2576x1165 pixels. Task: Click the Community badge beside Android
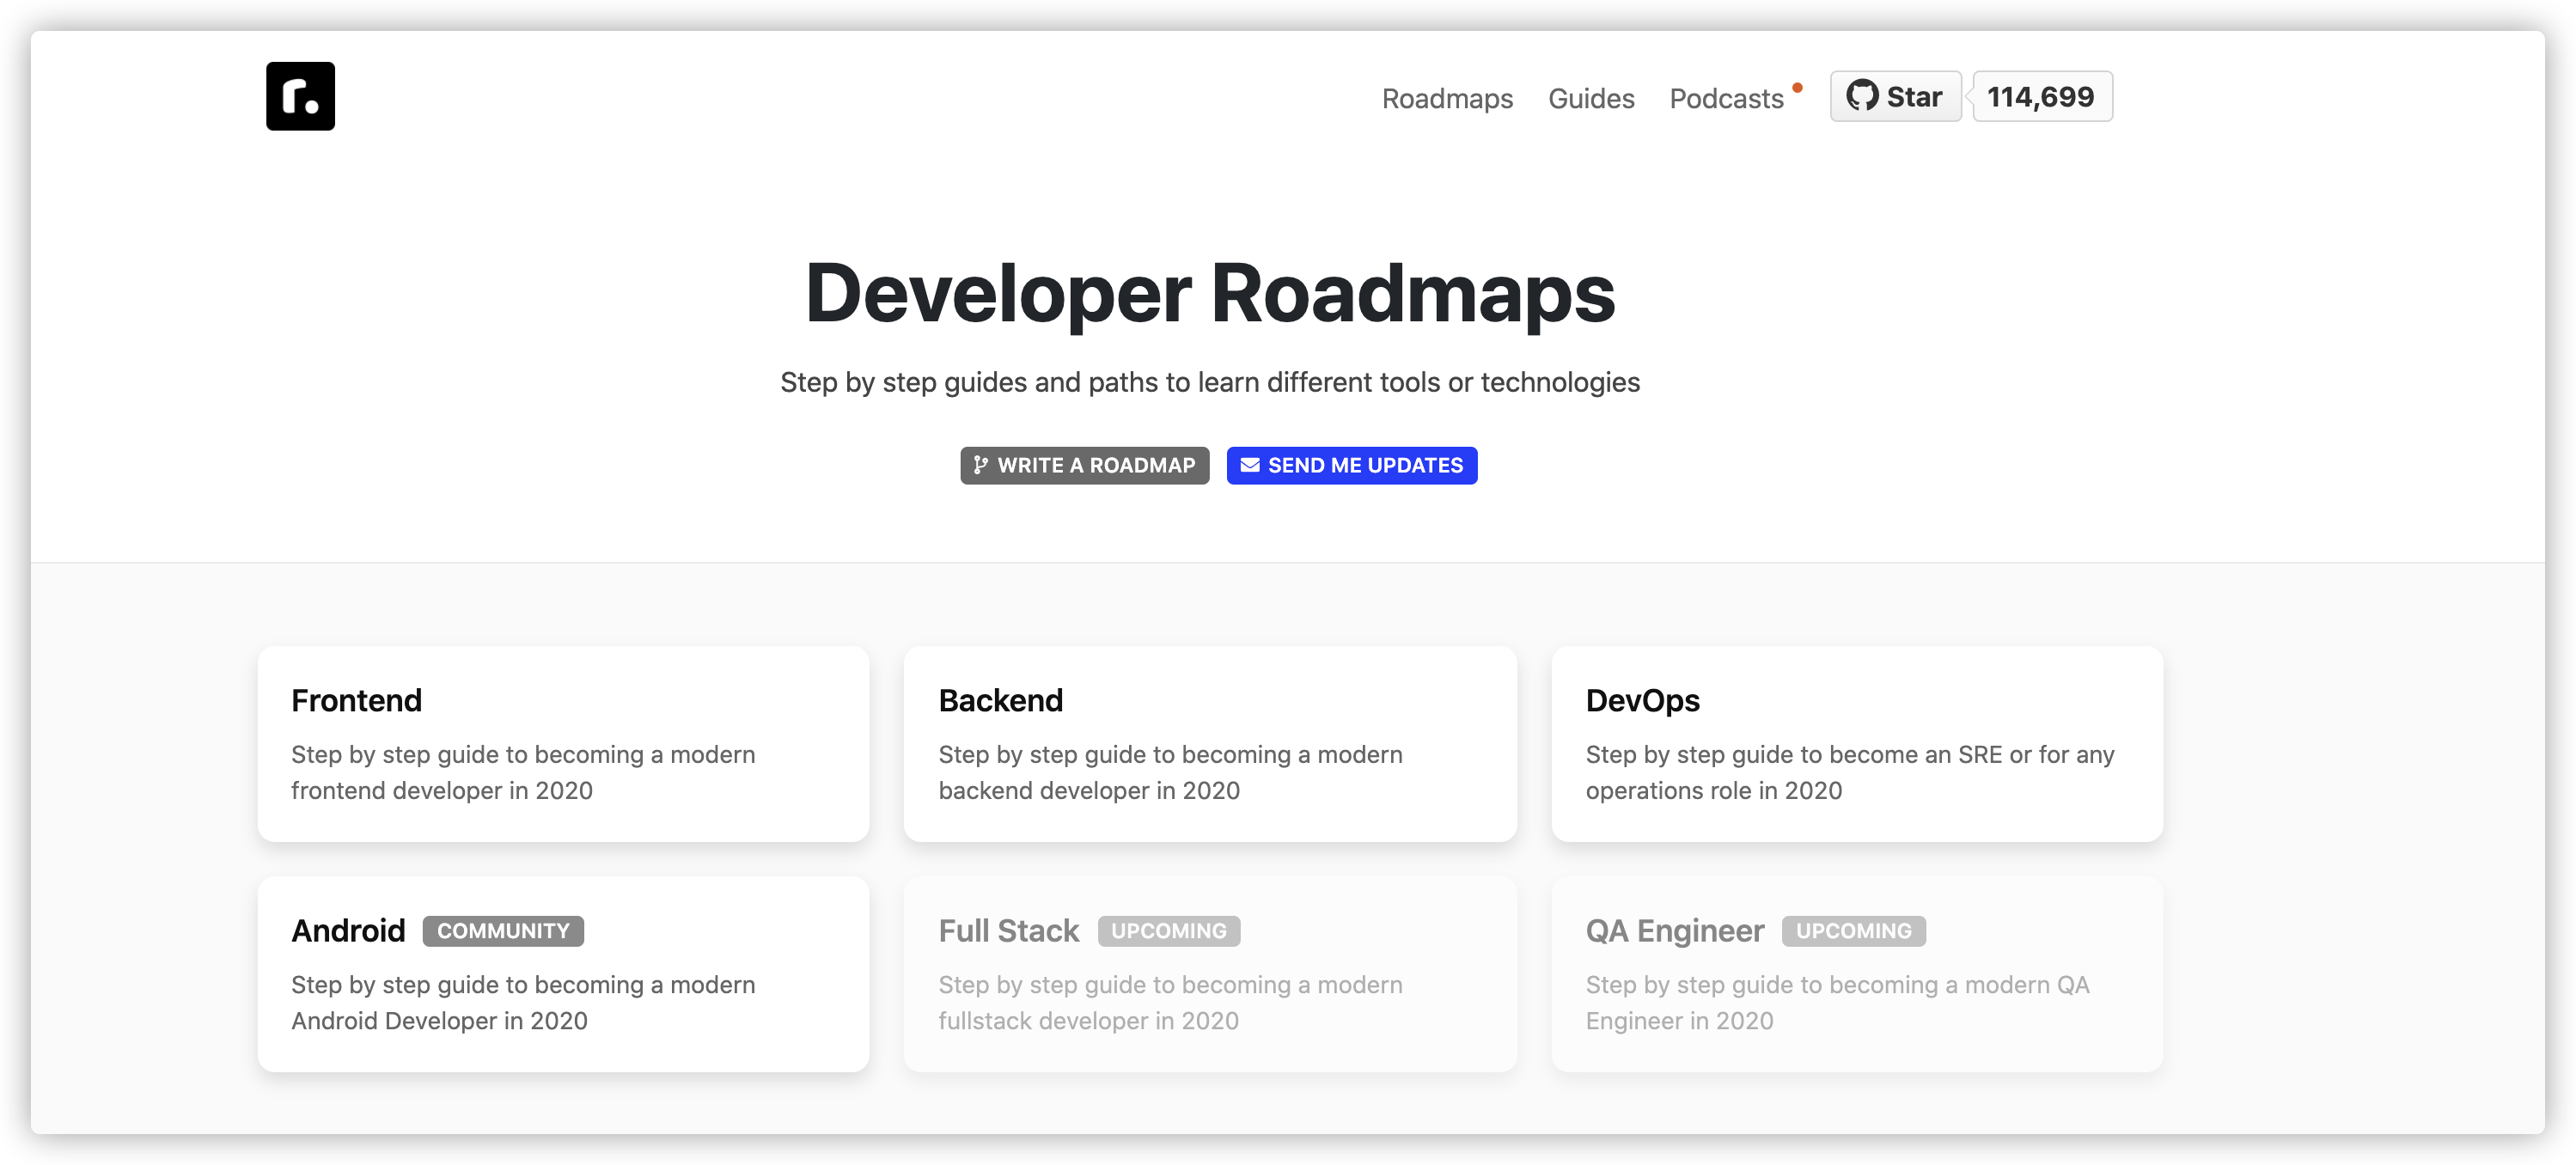pos(503,931)
